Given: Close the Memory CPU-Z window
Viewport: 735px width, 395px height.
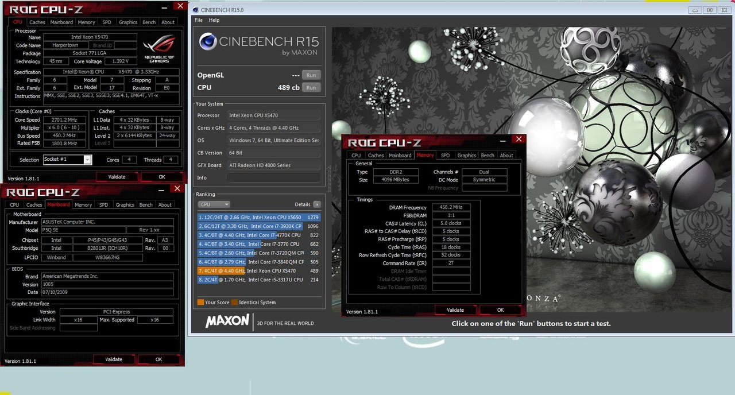Looking at the screenshot, I should pos(519,140).
